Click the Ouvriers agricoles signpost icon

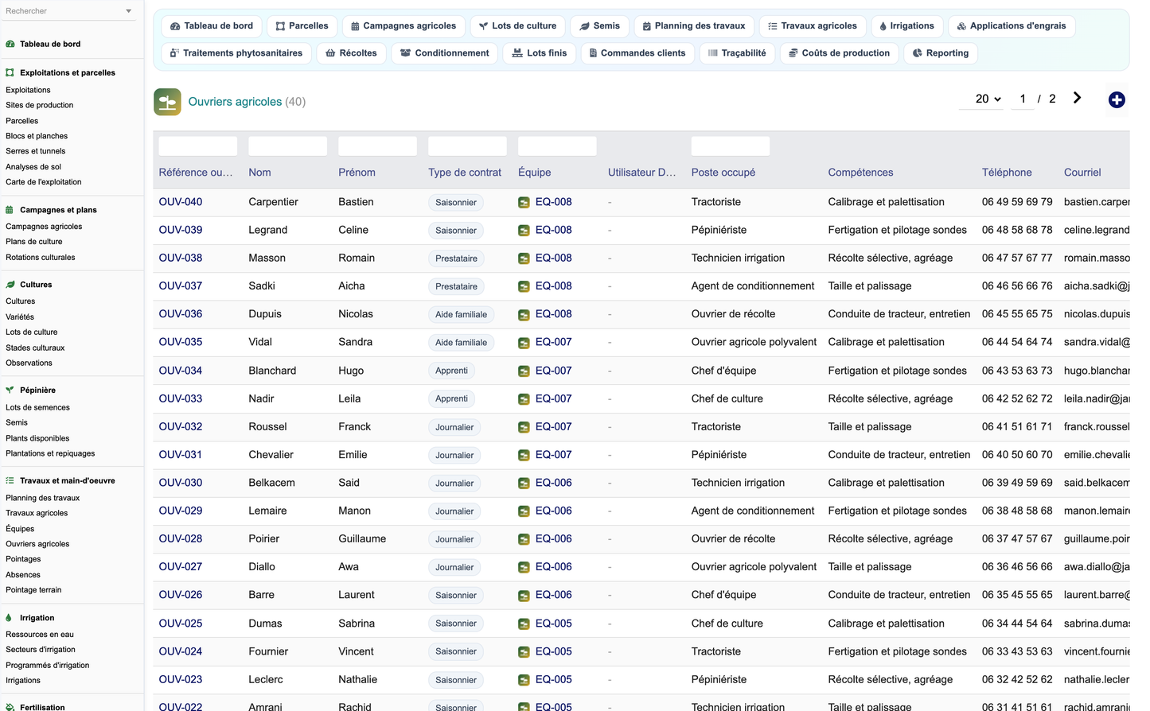click(167, 102)
